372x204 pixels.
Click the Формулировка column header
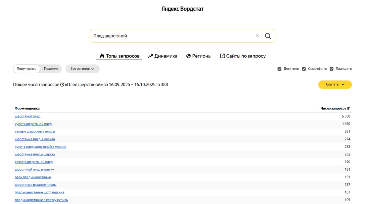tap(27, 108)
